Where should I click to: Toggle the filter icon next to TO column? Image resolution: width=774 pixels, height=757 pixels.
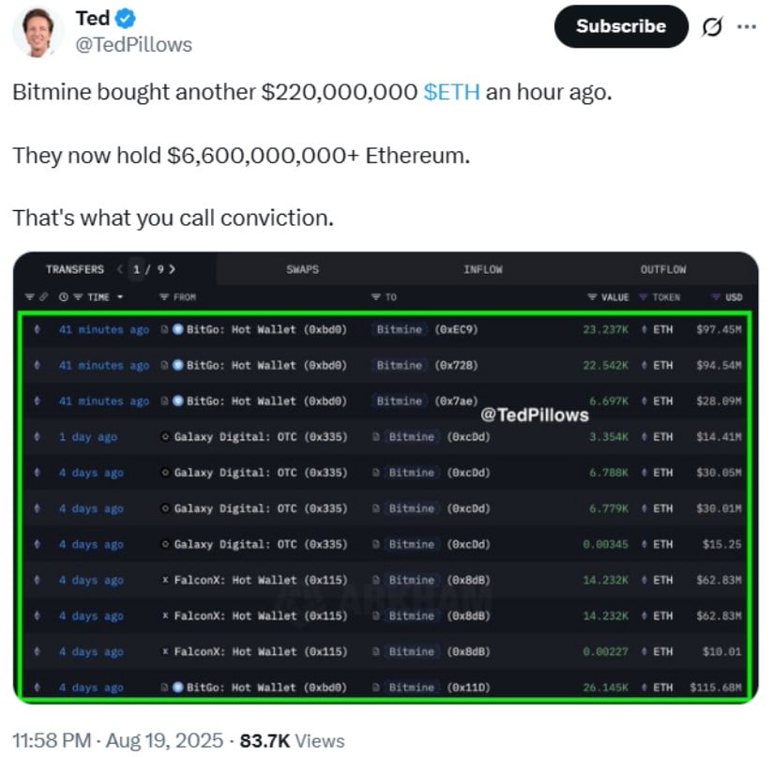(376, 297)
